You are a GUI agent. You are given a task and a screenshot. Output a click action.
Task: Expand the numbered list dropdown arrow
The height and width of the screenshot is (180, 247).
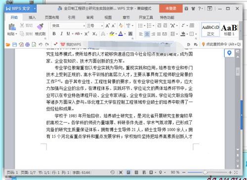coord(153,26)
